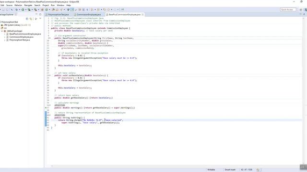Open the Run button dropdown arrow
This screenshot has width=307, height=172.
pos(25,10)
